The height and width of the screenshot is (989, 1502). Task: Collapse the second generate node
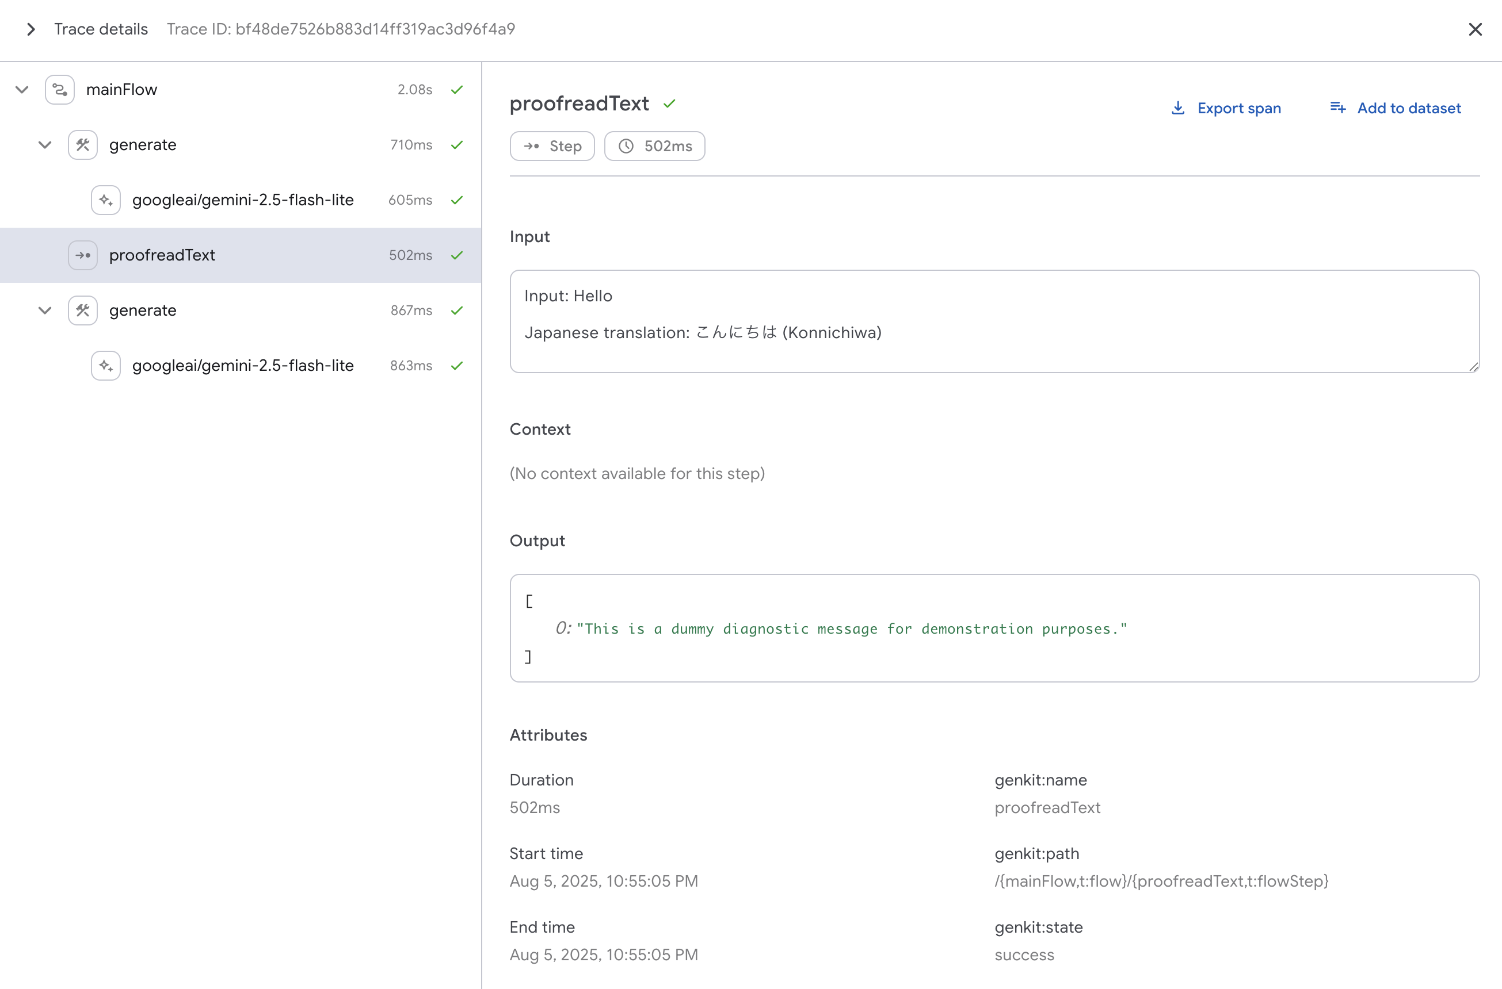tap(45, 310)
